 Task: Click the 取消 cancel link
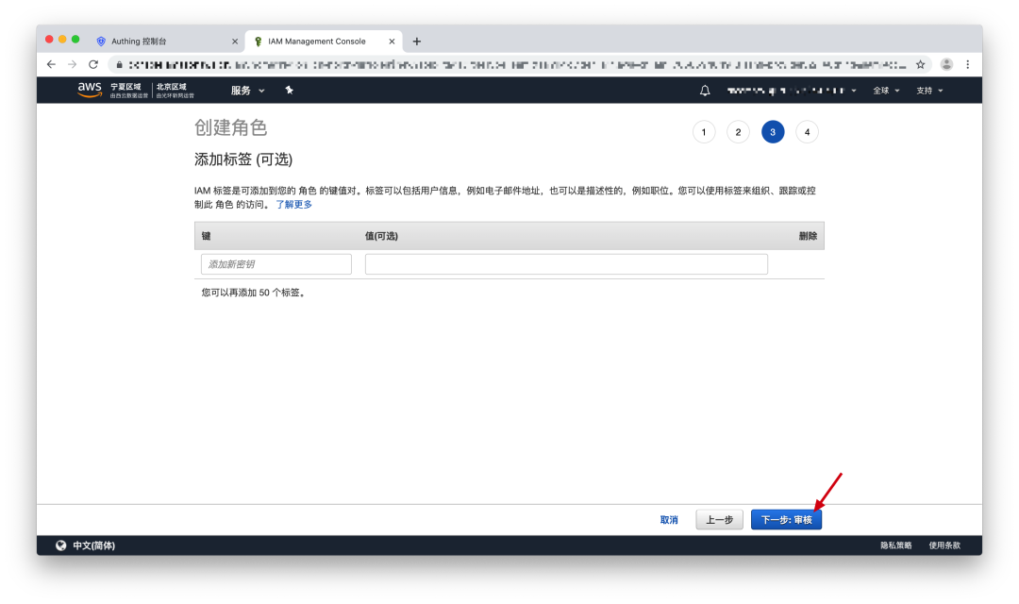pos(669,519)
